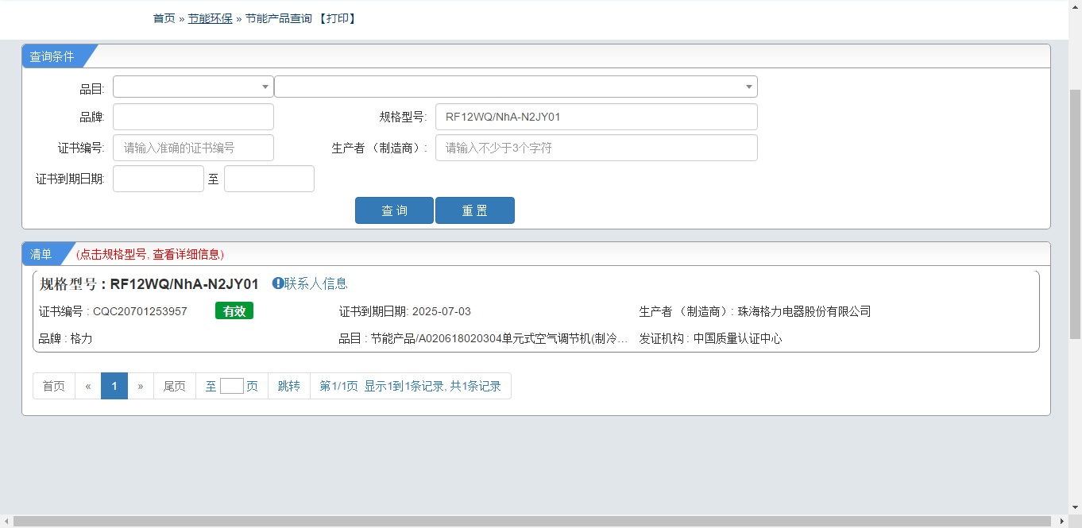Open the 节能环保 breadcrumb link
Viewport: 1082px width, 528px height.
(210, 18)
